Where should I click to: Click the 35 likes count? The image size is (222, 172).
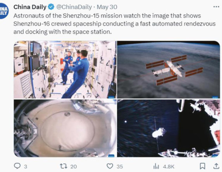pyautogui.click(x=120, y=167)
